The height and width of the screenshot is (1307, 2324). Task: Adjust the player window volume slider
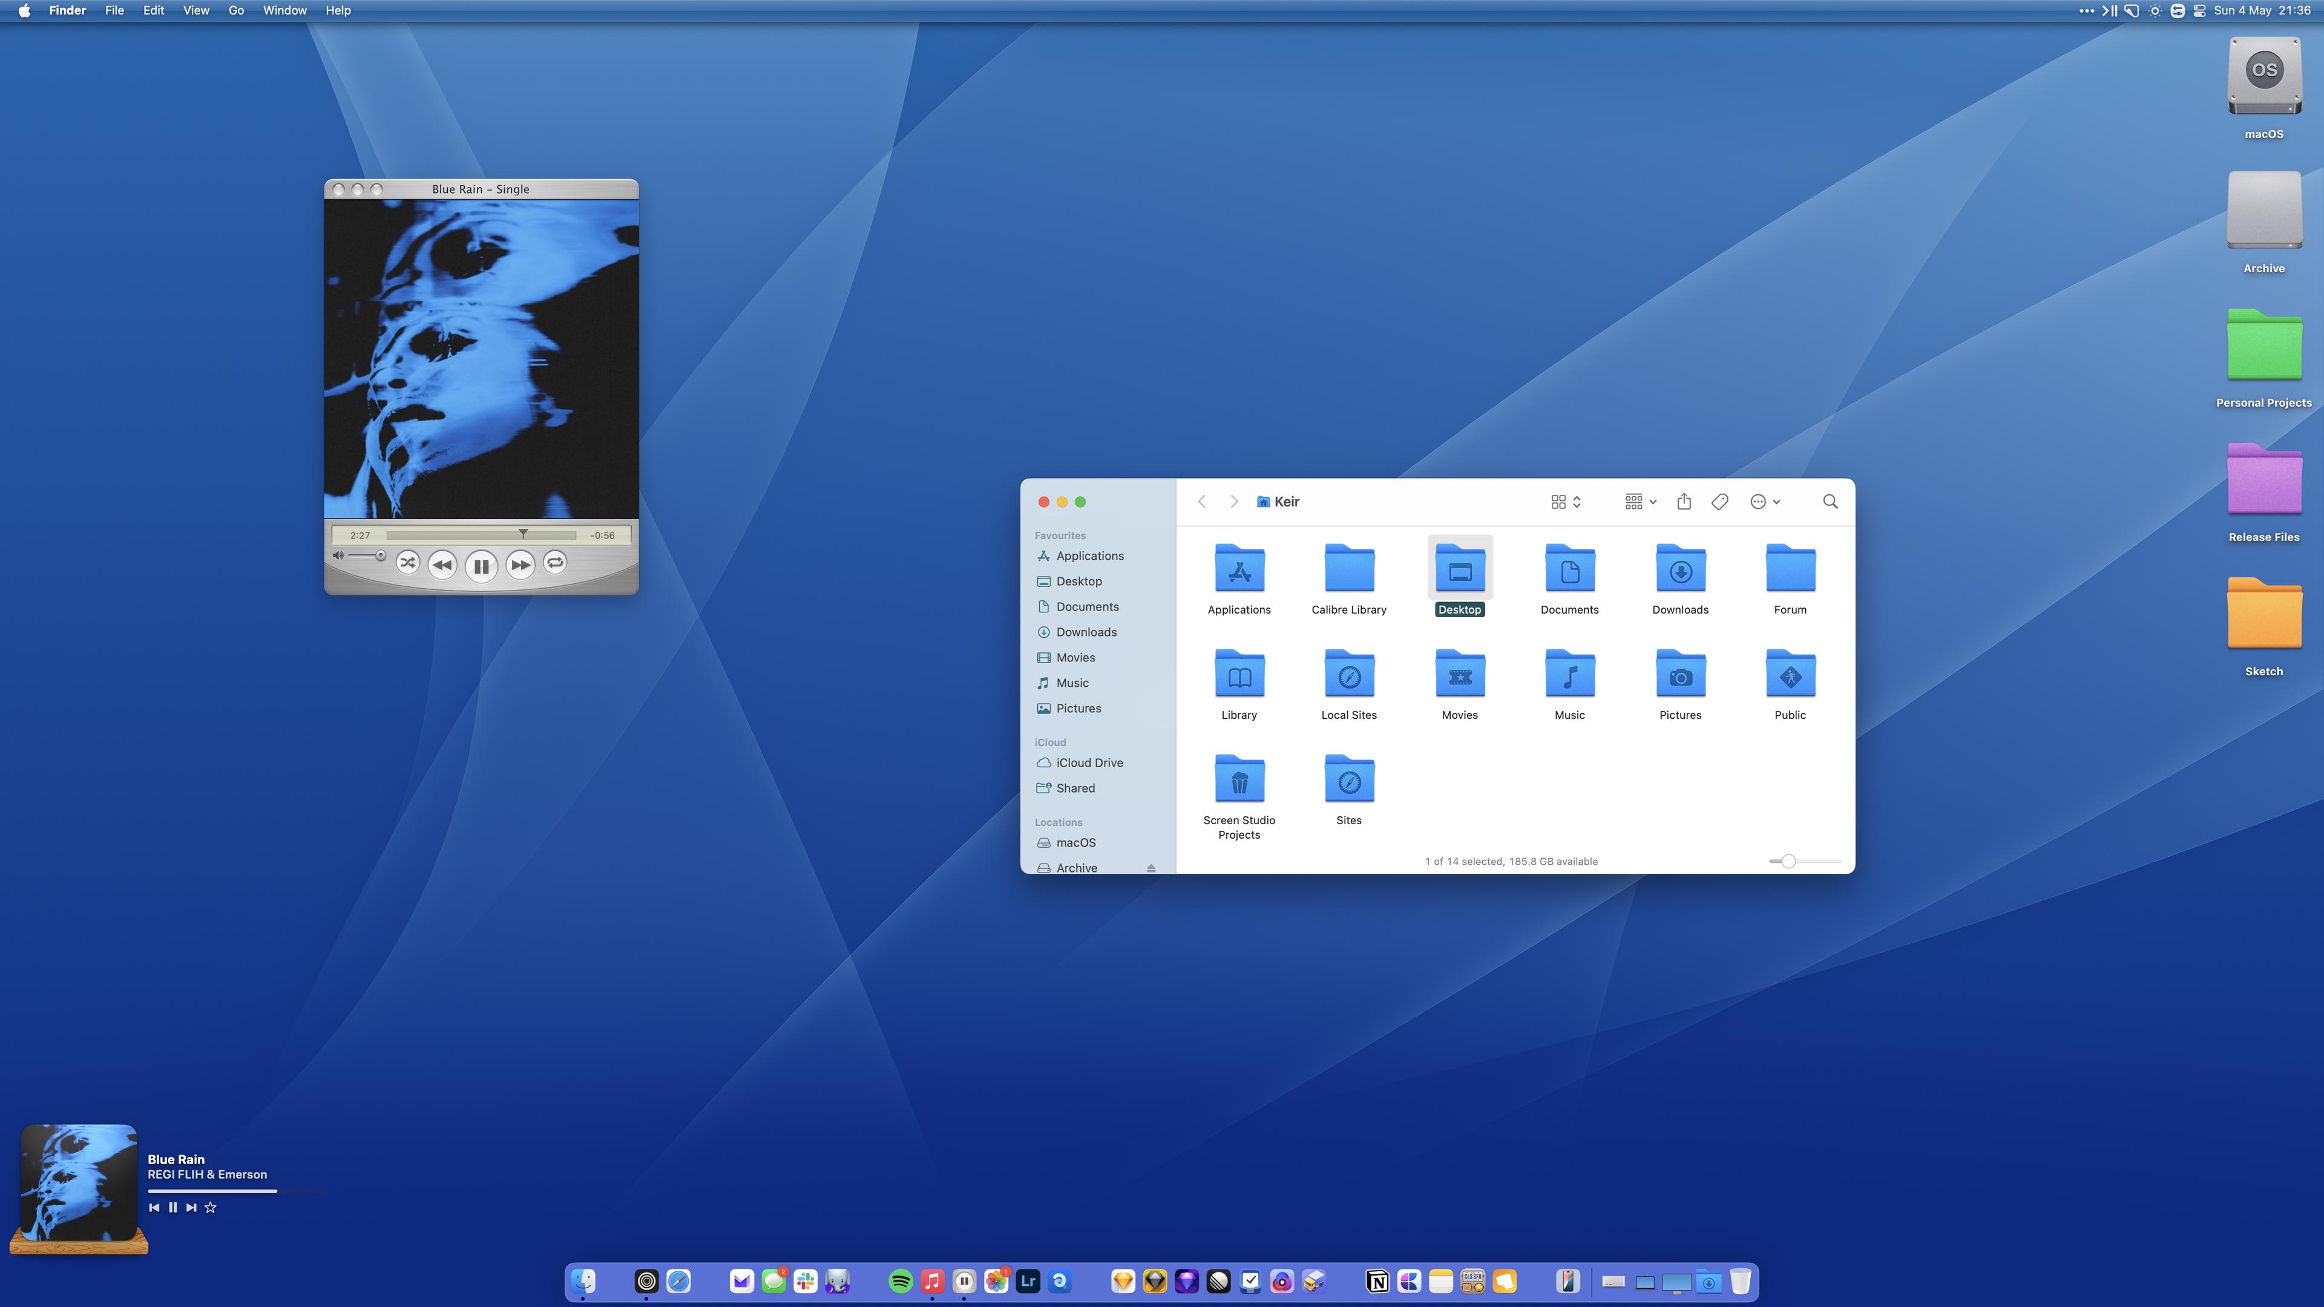pyautogui.click(x=368, y=555)
